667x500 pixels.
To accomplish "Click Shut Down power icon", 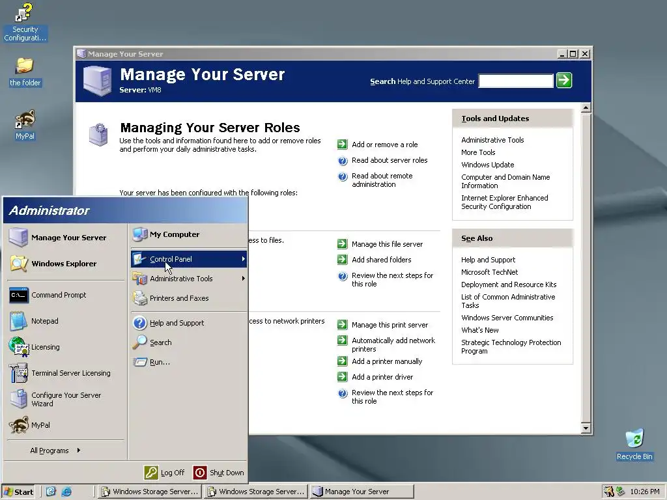I will tap(200, 473).
